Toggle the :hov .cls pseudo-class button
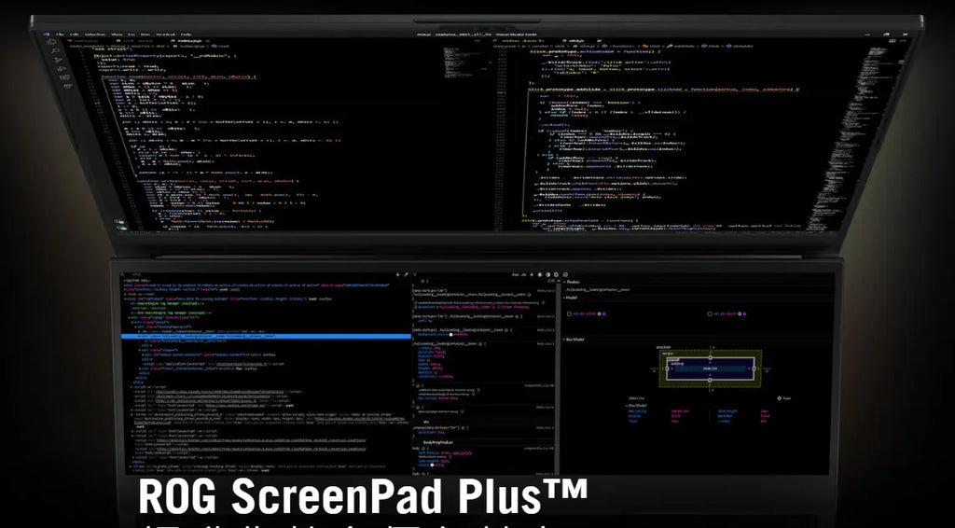The image size is (955, 528). [519, 274]
